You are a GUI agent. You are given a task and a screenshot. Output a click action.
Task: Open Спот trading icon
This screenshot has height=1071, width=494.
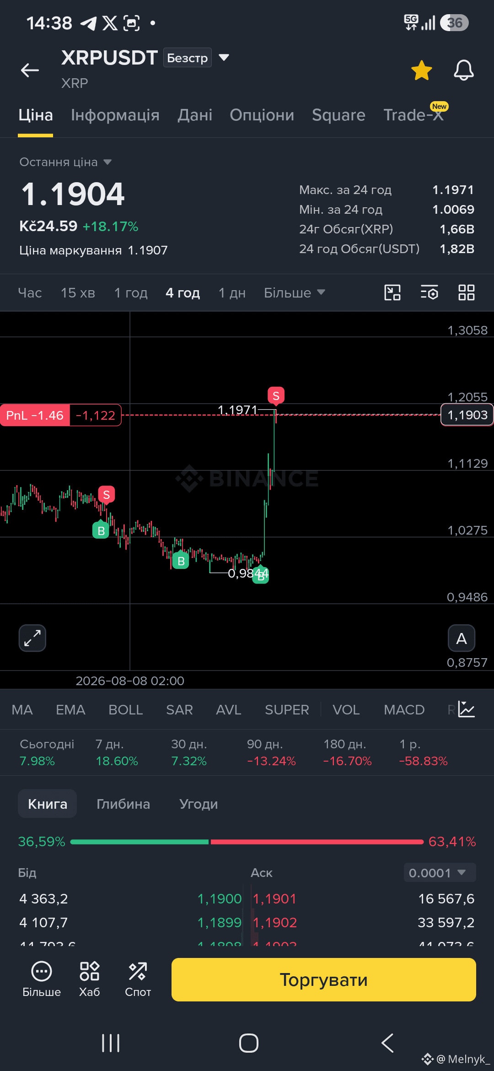[x=138, y=979]
